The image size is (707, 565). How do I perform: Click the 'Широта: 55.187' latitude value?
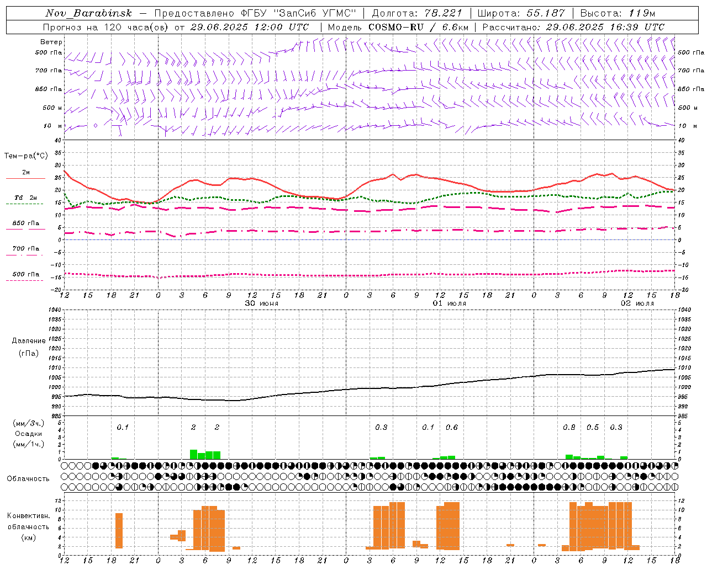click(521, 13)
